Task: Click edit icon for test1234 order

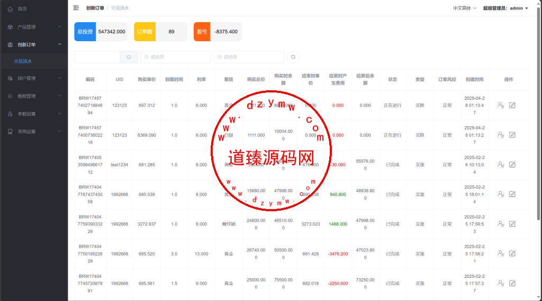Action: tap(512, 164)
